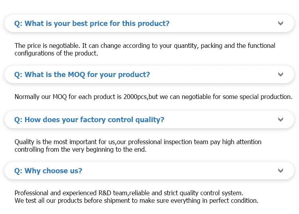Viewport: 299px width, 214px height.
Task: Click the chevron next to 'Why choose us?'
Action: [281, 171]
